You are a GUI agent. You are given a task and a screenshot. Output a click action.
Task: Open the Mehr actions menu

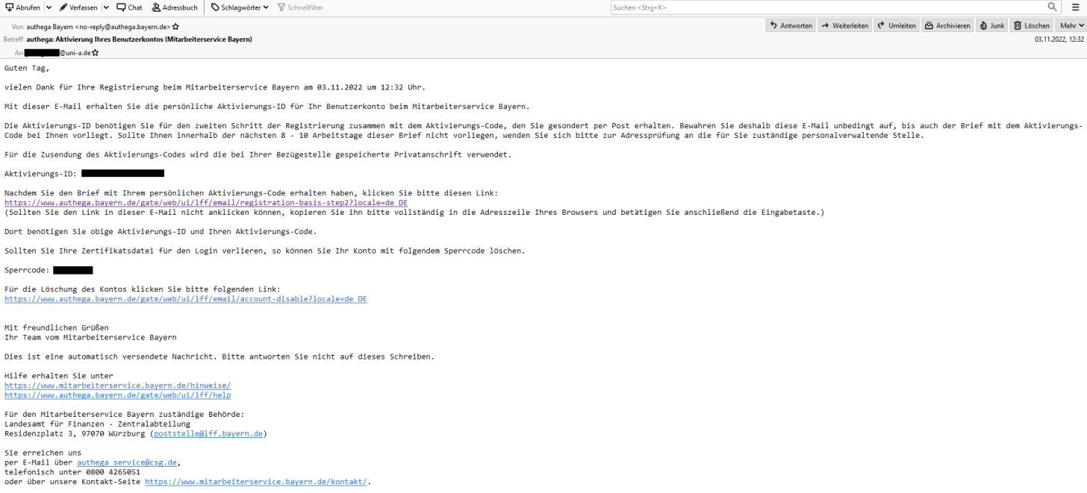(1071, 25)
